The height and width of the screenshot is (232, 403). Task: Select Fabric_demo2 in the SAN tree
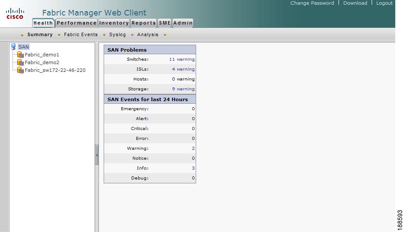(x=42, y=62)
